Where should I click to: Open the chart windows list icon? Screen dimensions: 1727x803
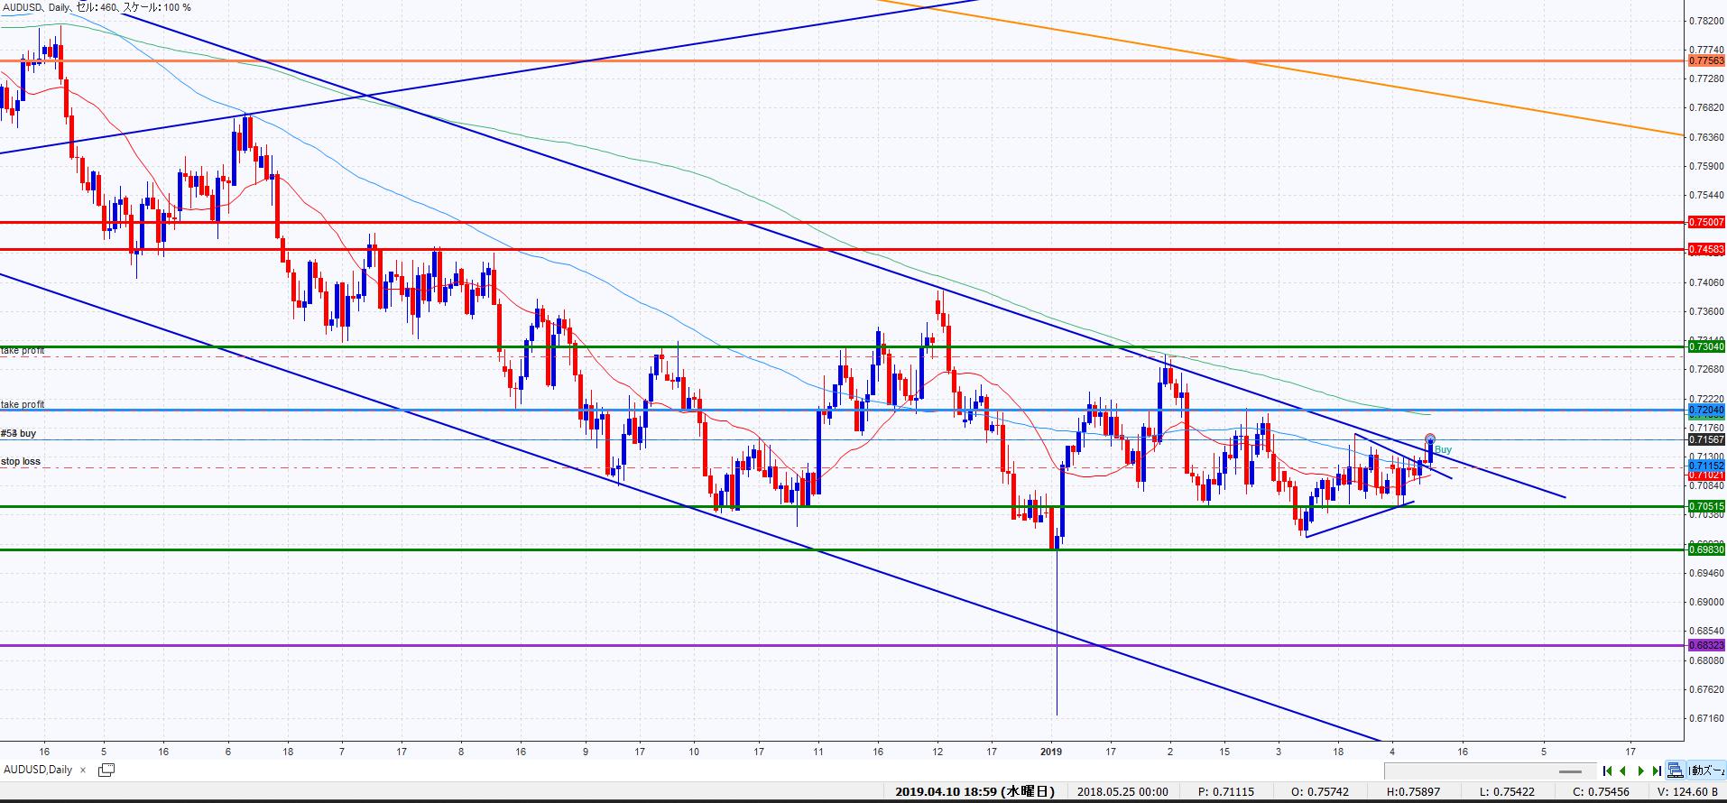106,770
